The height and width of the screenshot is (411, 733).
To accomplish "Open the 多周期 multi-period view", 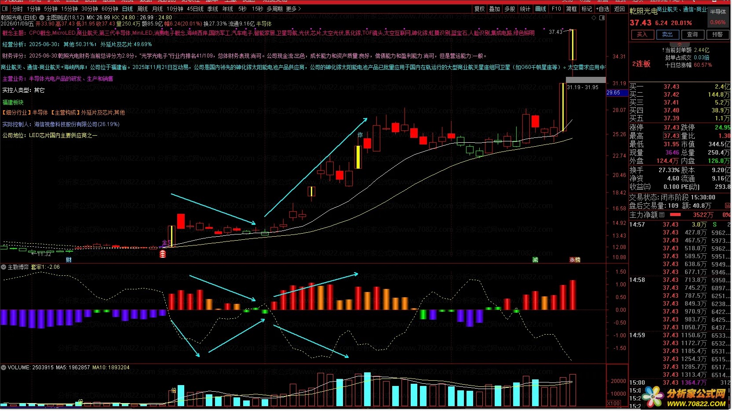I will tap(274, 9).
